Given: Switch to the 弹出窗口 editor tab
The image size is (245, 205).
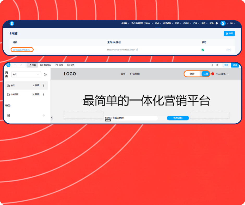Looking at the screenshot, I should point(46,65).
